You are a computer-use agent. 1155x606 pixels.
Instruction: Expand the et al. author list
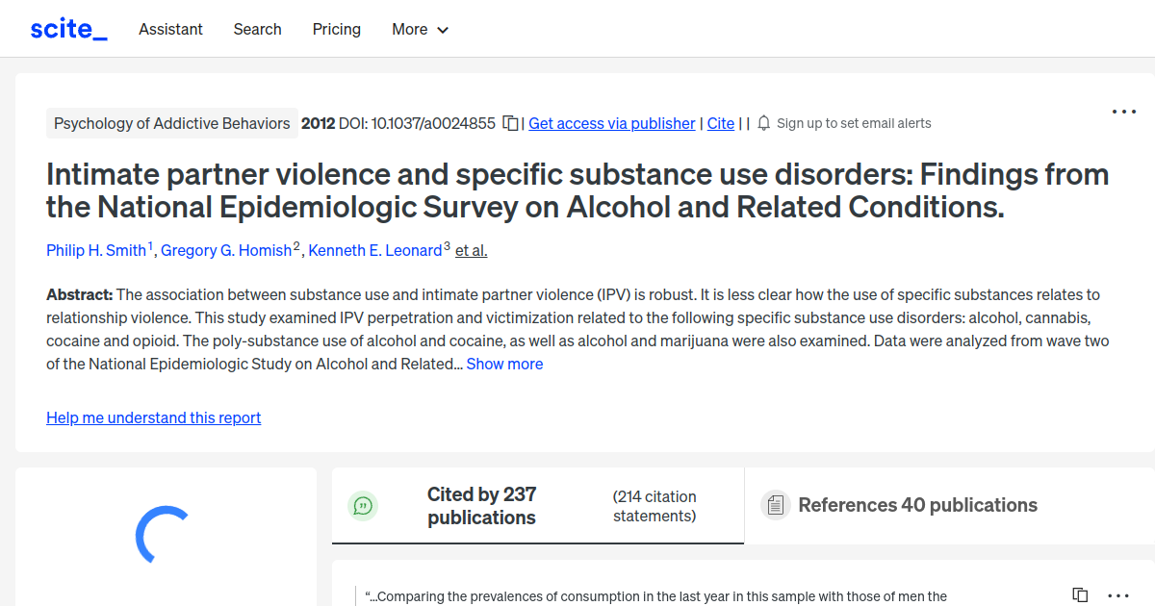click(x=471, y=250)
